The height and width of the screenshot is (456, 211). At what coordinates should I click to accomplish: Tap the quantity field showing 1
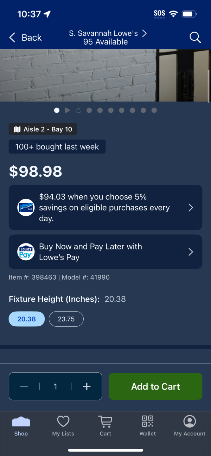[55, 386]
